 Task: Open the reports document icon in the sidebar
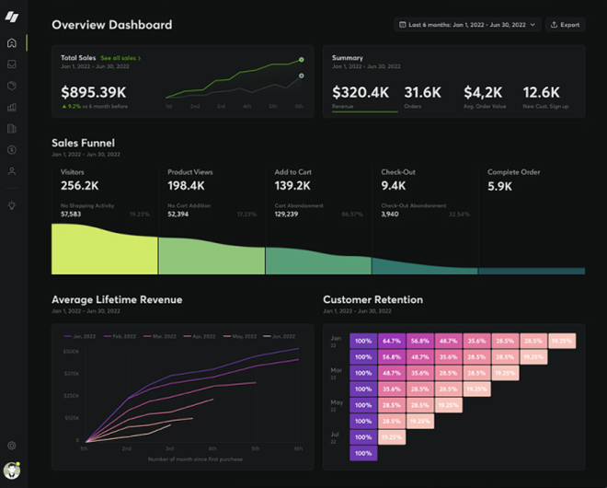(12, 128)
